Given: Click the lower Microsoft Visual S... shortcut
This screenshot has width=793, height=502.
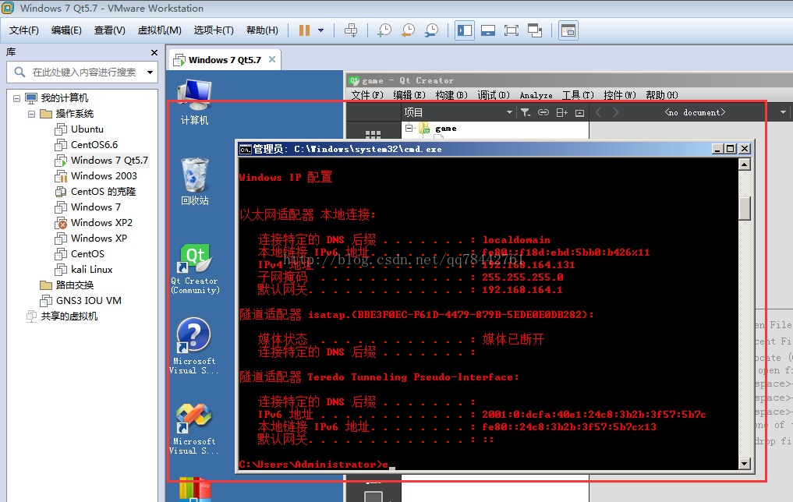Looking at the screenshot, I should (x=194, y=430).
